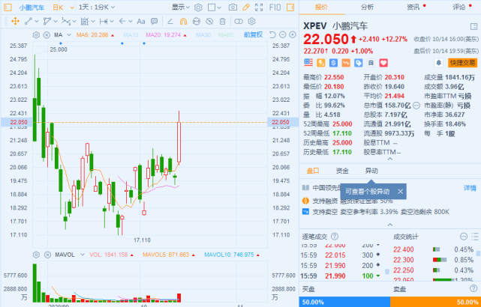
Task: Open MAVOL indicator settings gear
Action: pyautogui.click(x=36, y=255)
